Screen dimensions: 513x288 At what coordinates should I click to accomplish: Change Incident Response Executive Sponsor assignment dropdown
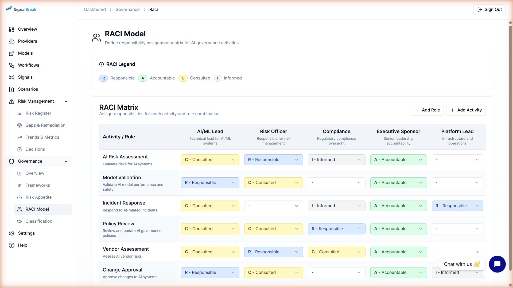(398, 206)
